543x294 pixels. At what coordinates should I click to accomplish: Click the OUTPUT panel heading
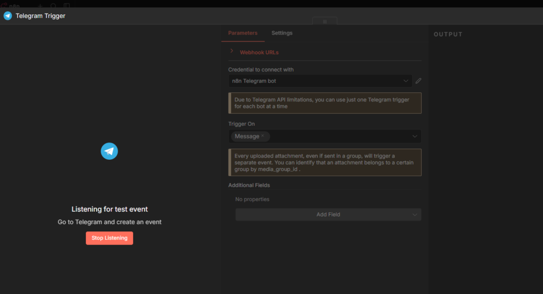(x=448, y=34)
